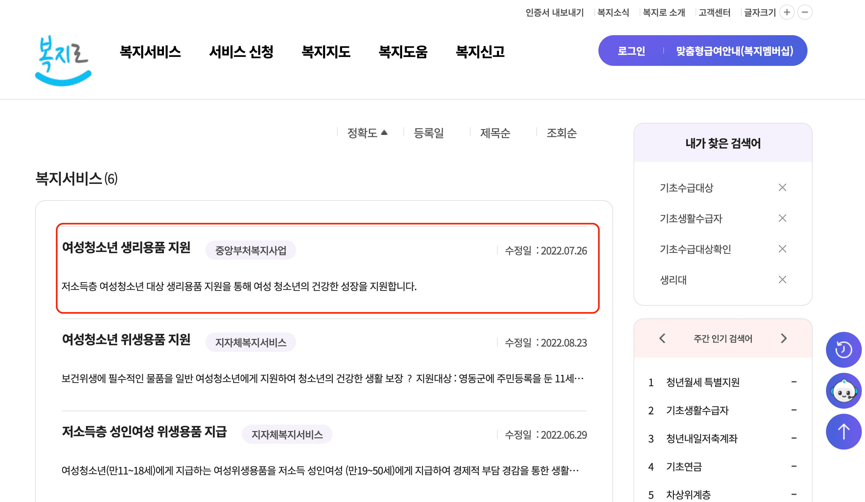Select popular search 청년월세 특별지원
865x502 pixels.
pyautogui.click(x=703, y=382)
